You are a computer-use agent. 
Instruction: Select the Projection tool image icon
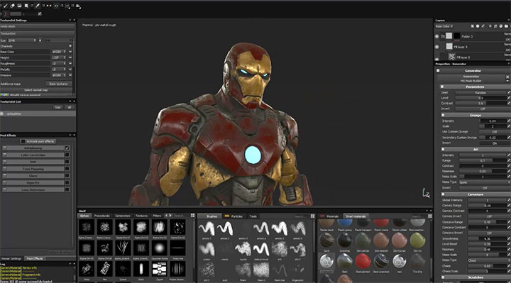click(x=20, y=6)
